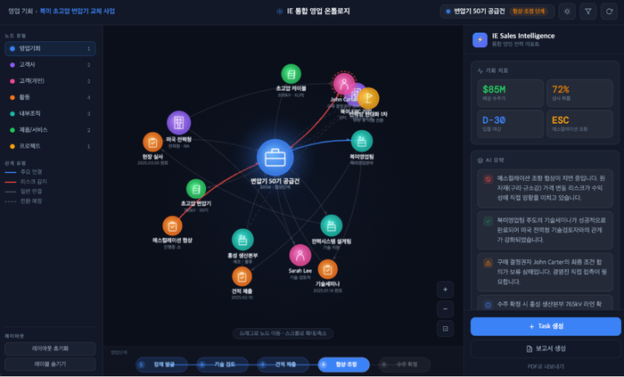Open the filter funnel icon

click(x=588, y=12)
